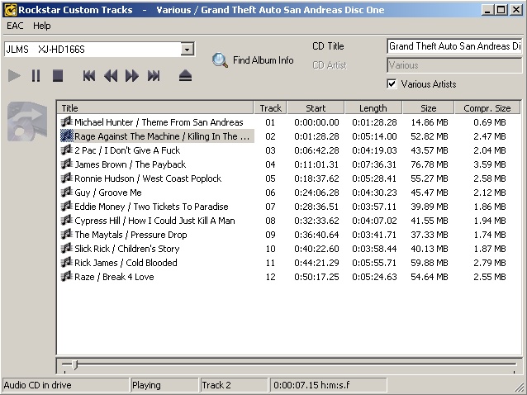
Task: Click the grayed-out CD rip icon at left
Action: 27,121
